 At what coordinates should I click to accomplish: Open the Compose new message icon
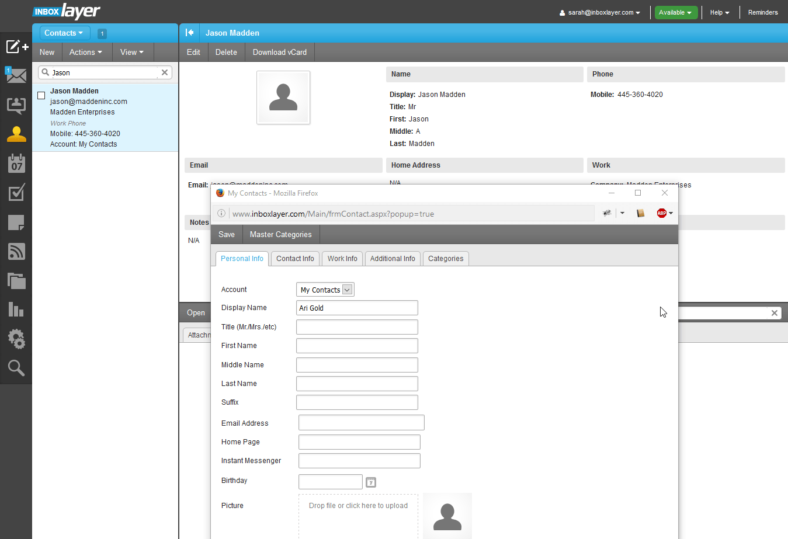point(16,47)
